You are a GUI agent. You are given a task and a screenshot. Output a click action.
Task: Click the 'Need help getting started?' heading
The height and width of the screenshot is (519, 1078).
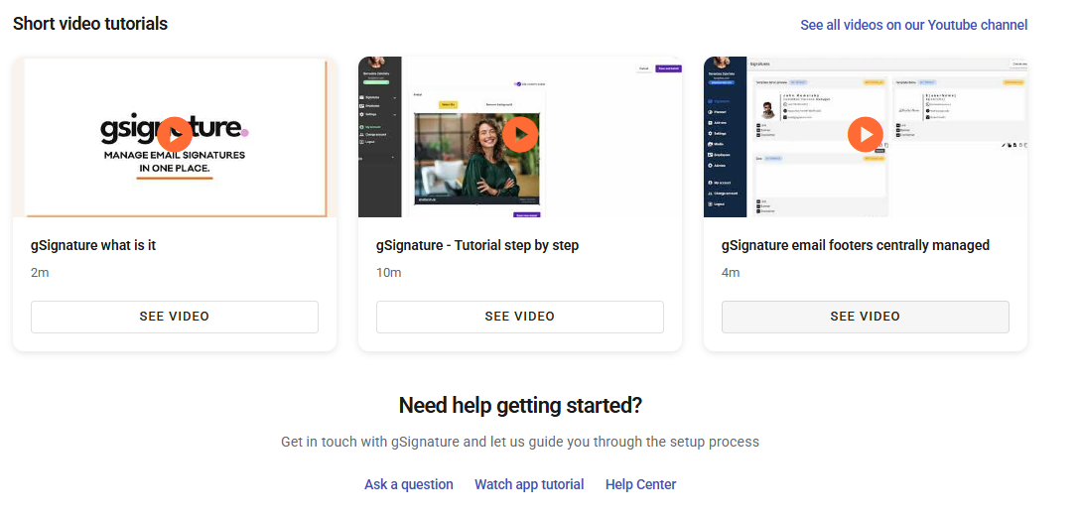pos(520,406)
